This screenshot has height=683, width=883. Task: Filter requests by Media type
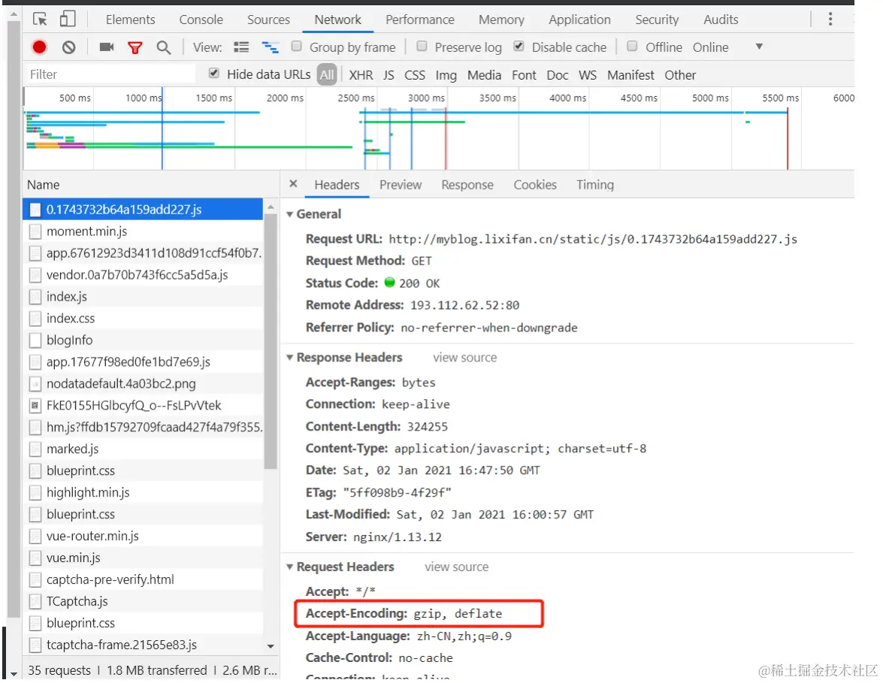tap(484, 75)
